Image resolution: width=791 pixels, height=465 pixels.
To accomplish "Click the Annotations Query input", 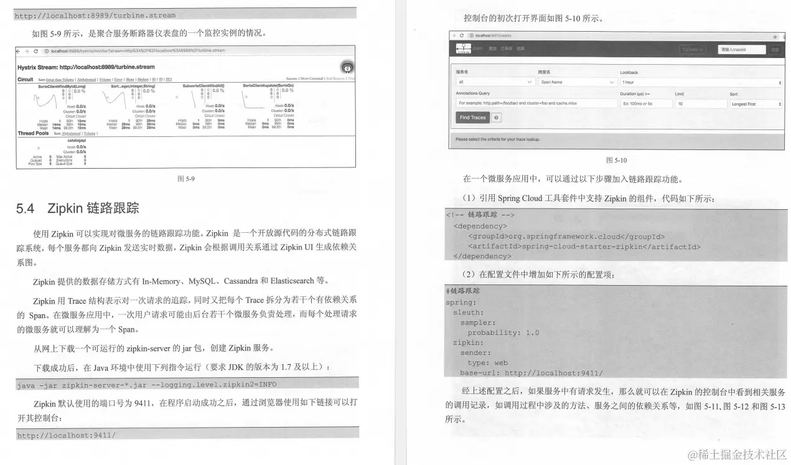I will click(536, 104).
